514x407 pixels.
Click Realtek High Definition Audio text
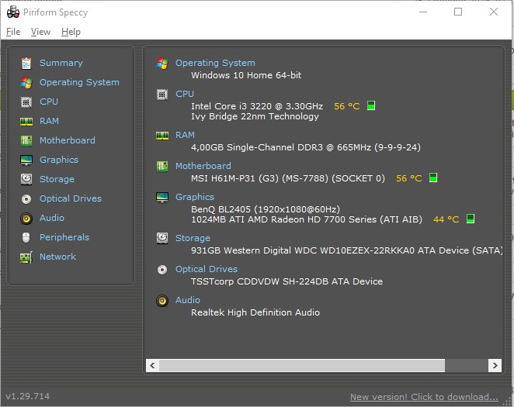255,312
